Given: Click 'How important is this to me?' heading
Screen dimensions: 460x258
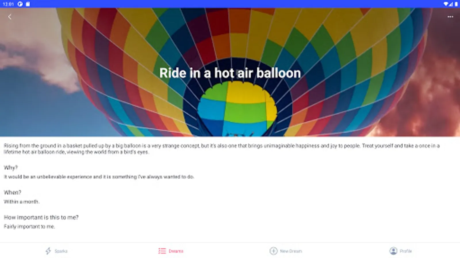Looking at the screenshot, I should (41, 217).
